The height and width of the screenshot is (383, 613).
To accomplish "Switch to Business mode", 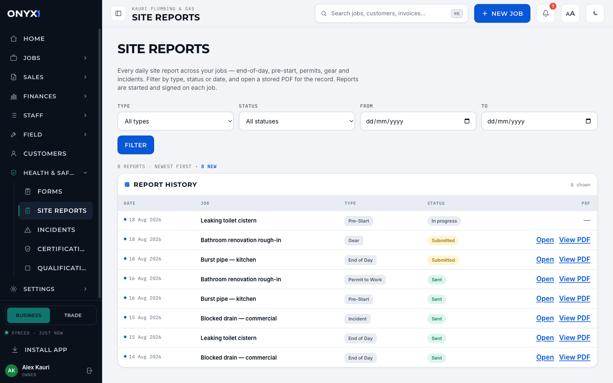I will pos(29,315).
